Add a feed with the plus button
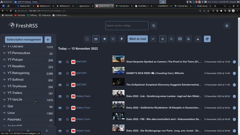The height and width of the screenshot is (135, 240). [48, 40]
